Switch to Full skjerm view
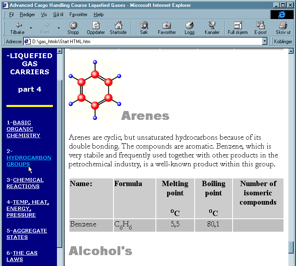The width and height of the screenshot is (296, 266). 237,27
